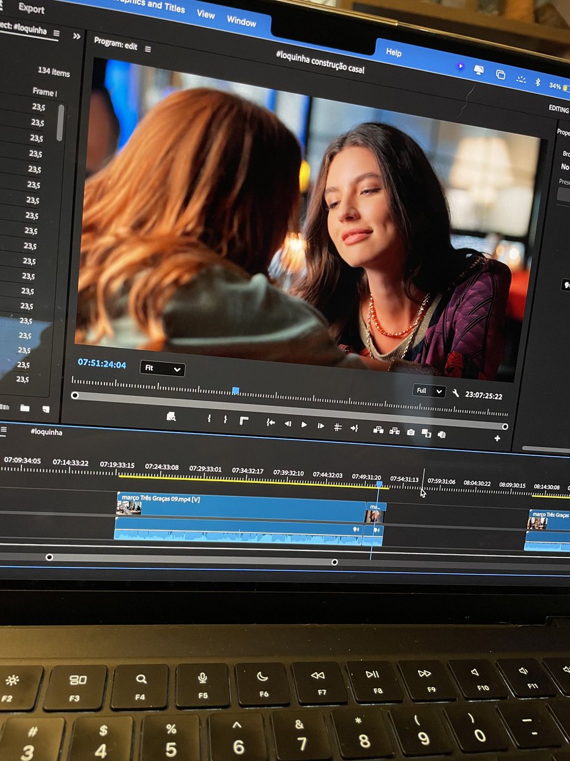This screenshot has height=761, width=570.
Task: Click the New Item icon in Project panel
Action: pos(45,409)
